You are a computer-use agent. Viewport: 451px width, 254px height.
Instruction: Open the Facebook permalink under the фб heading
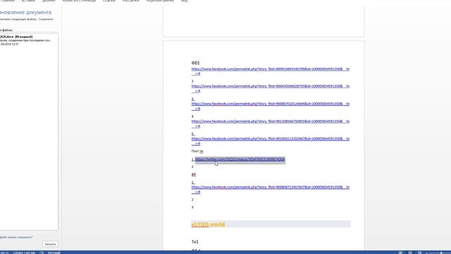(271, 190)
